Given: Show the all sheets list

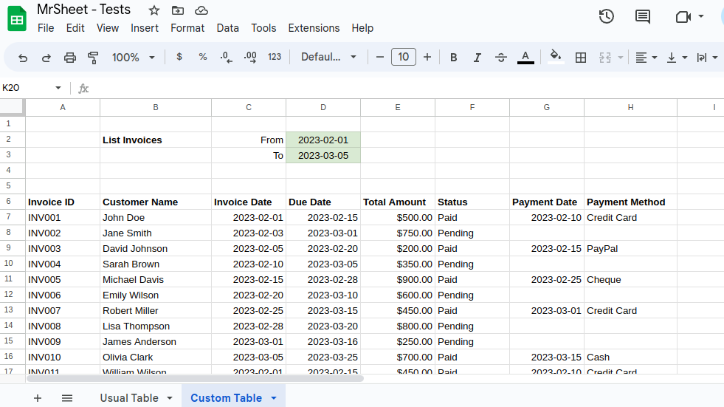Looking at the screenshot, I should point(67,397).
